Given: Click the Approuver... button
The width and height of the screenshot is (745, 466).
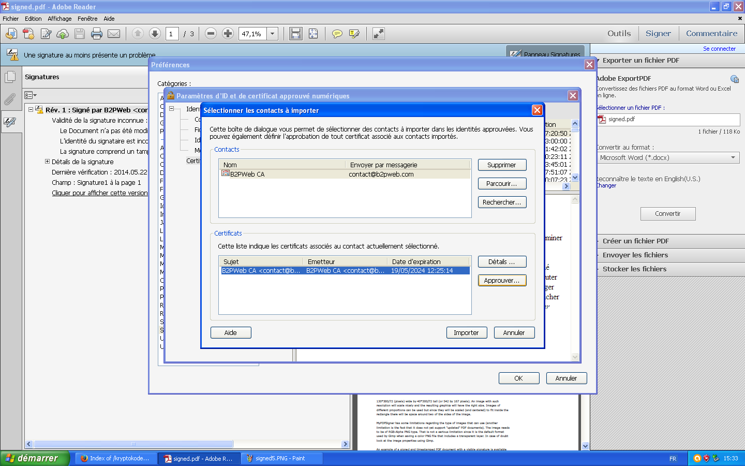Looking at the screenshot, I should click(x=502, y=281).
